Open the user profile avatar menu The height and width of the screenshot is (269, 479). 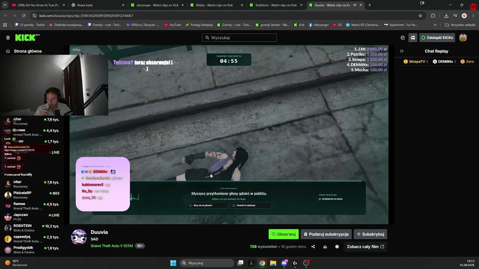(x=463, y=37)
